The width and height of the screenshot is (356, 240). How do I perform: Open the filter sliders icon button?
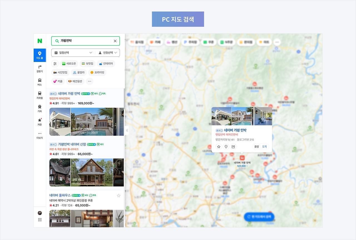[55, 64]
